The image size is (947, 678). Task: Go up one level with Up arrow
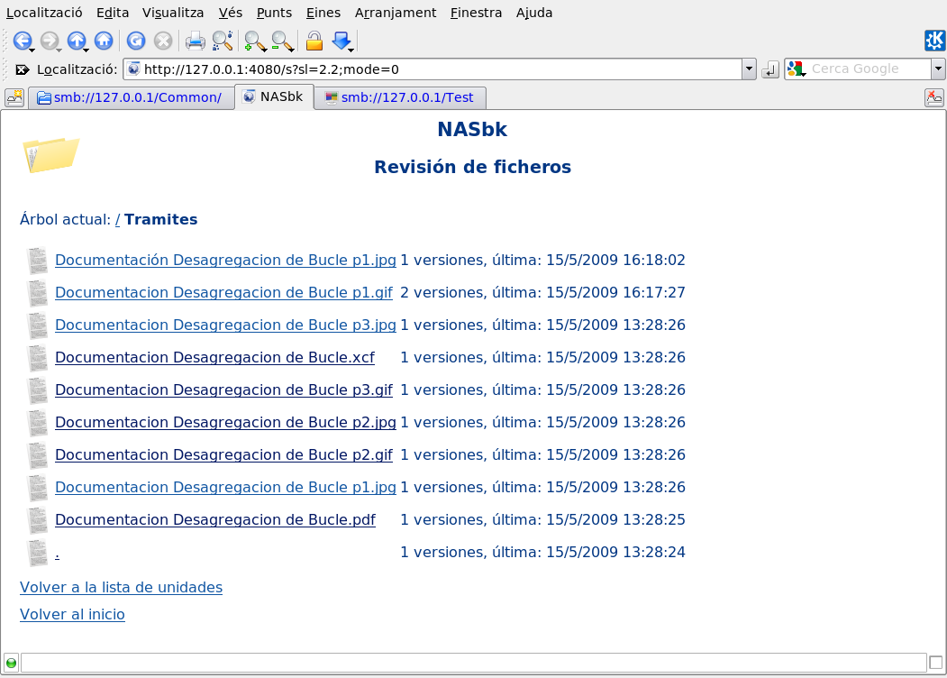(x=76, y=41)
